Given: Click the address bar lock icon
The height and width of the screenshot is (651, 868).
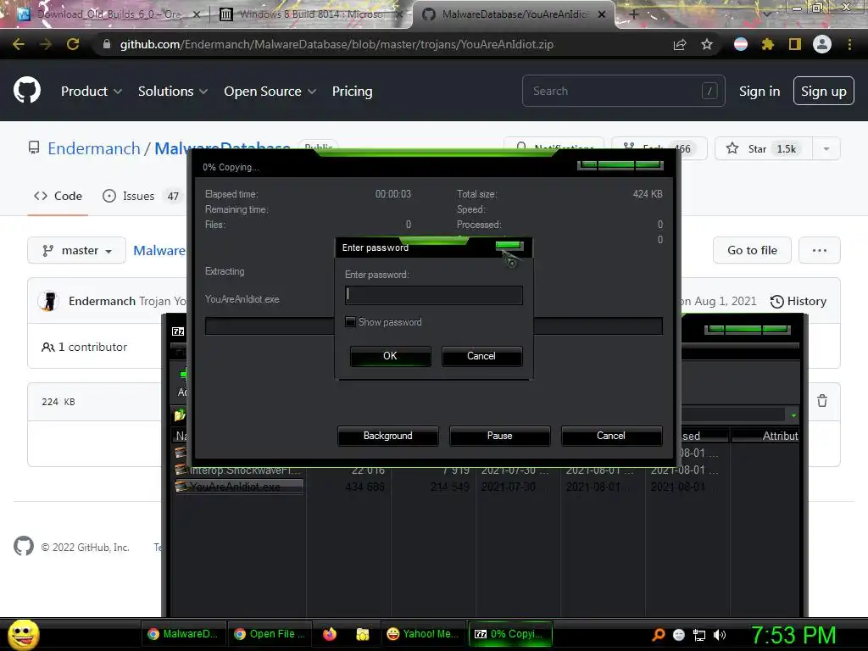Looking at the screenshot, I should 107,44.
